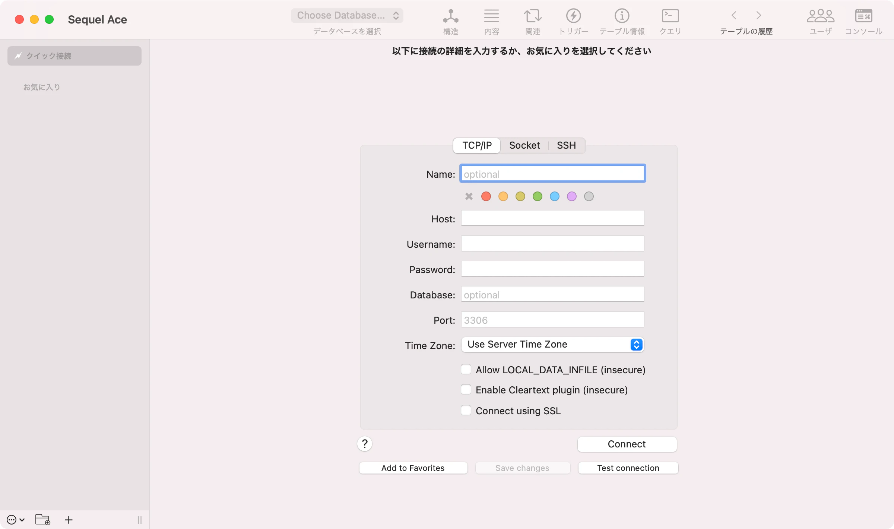Click the データベースを選択 label
The image size is (894, 529).
(x=347, y=31)
